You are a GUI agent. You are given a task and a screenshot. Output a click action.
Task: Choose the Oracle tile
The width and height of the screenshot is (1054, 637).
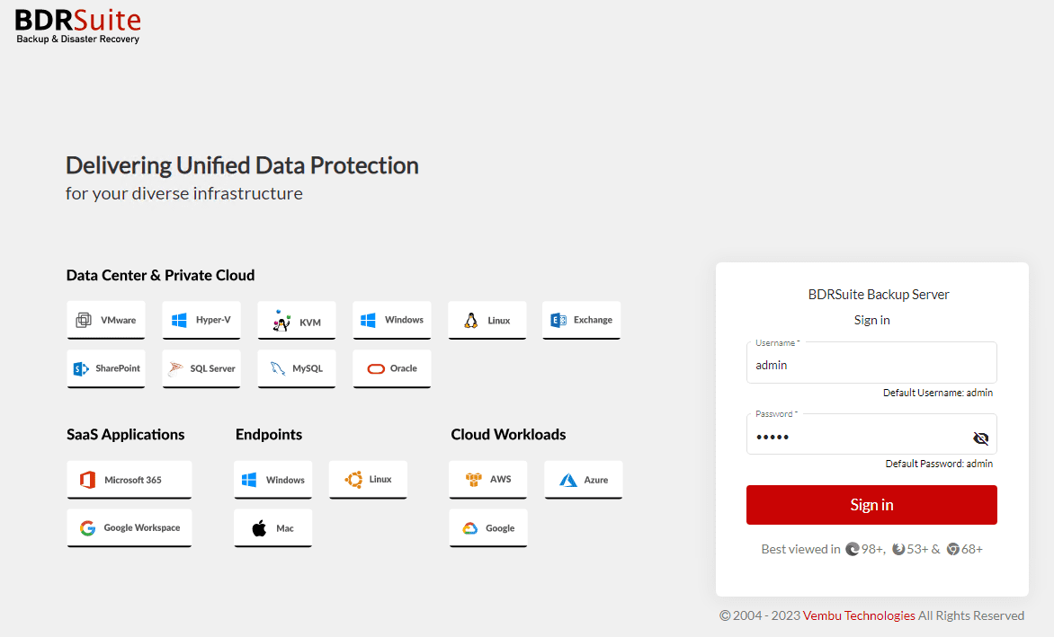392,368
